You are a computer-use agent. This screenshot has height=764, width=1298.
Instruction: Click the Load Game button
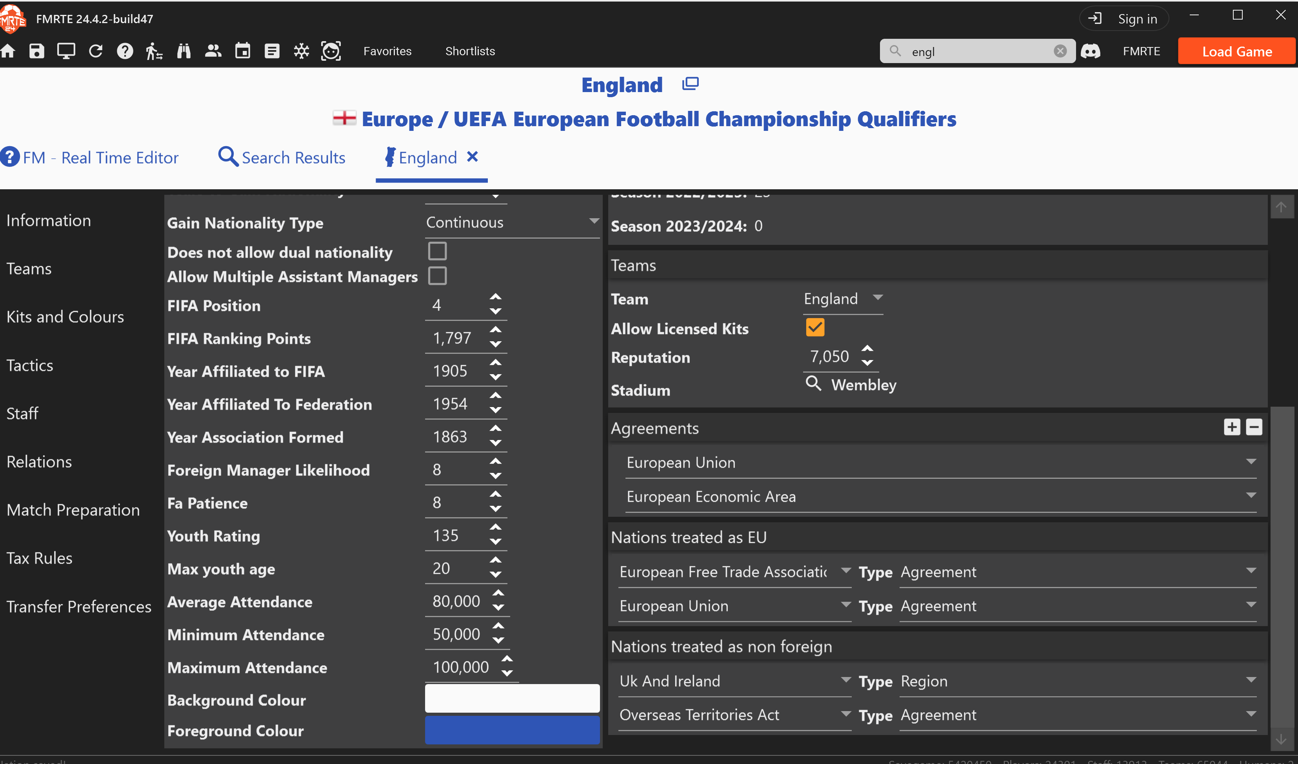[1237, 51]
